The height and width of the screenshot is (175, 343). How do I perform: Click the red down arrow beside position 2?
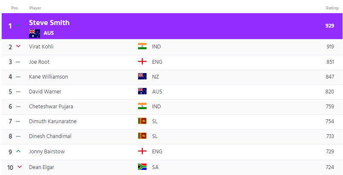[x=18, y=46]
